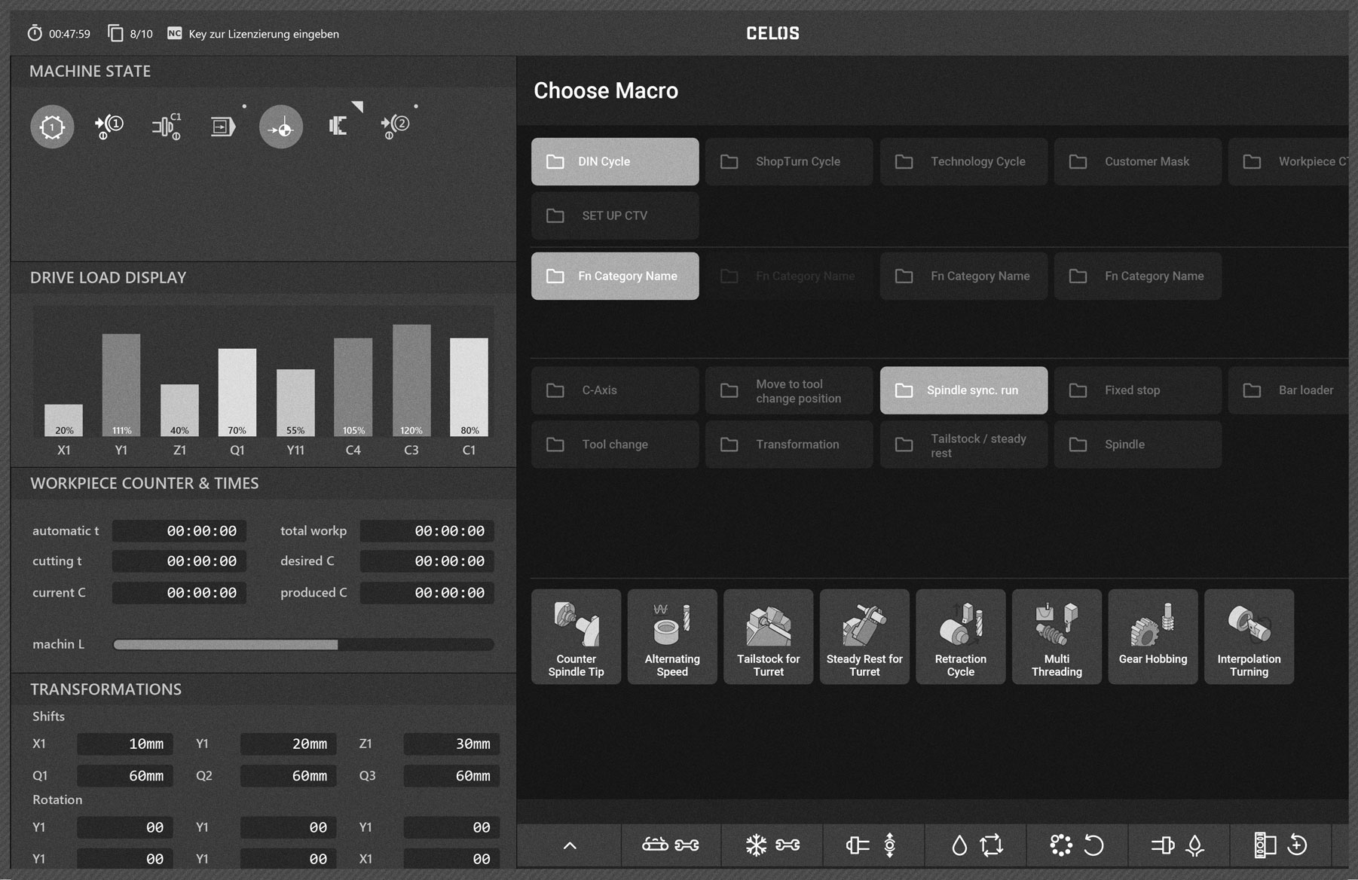The height and width of the screenshot is (880, 1358).
Task: Select the Spindle sync. run folder
Action: click(x=964, y=390)
